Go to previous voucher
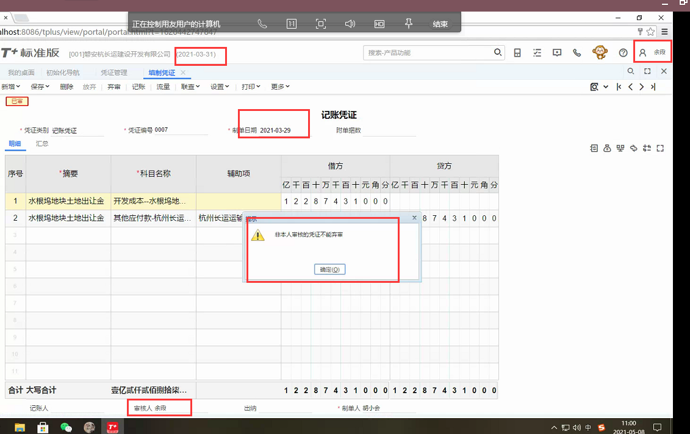The height and width of the screenshot is (434, 690). tap(631, 87)
